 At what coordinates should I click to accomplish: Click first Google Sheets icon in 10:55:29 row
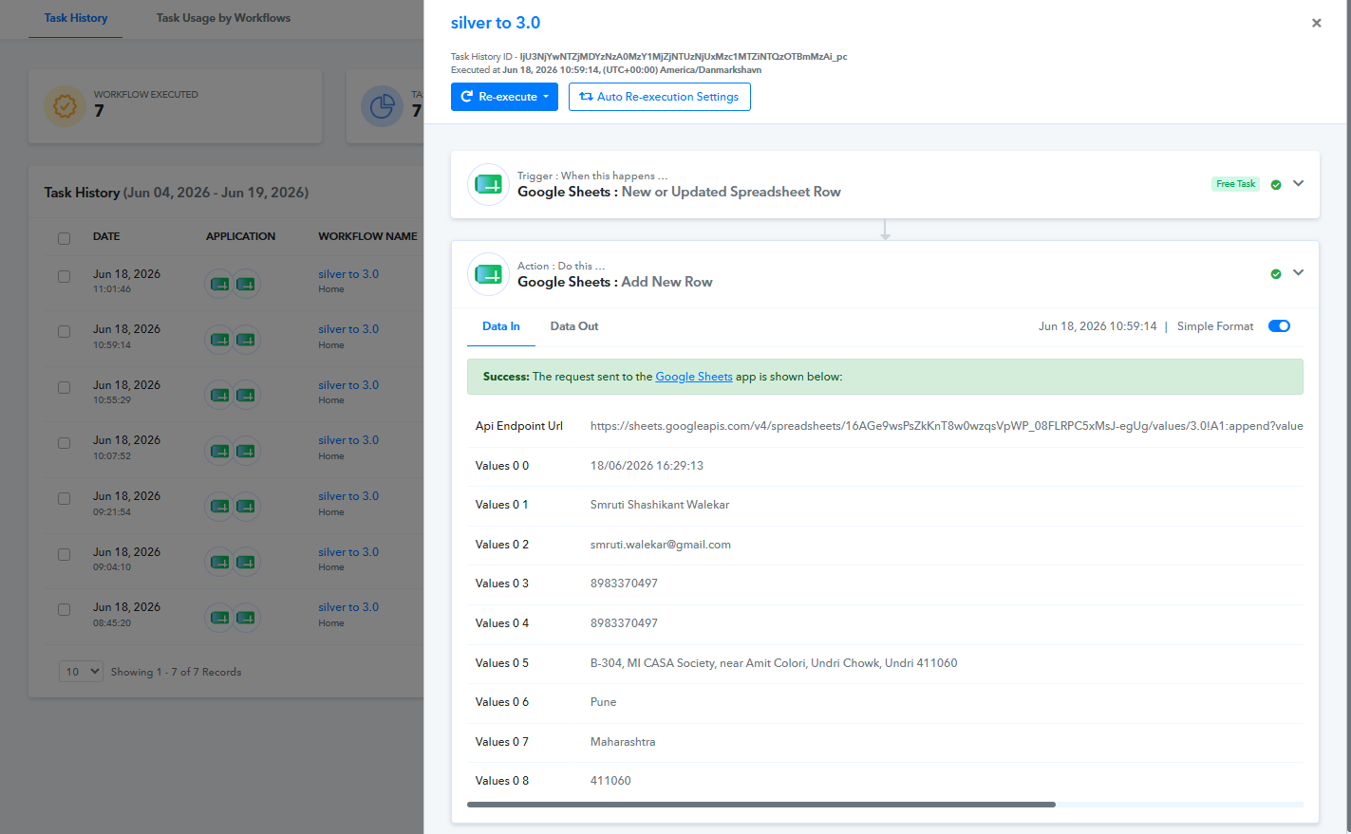click(x=219, y=395)
